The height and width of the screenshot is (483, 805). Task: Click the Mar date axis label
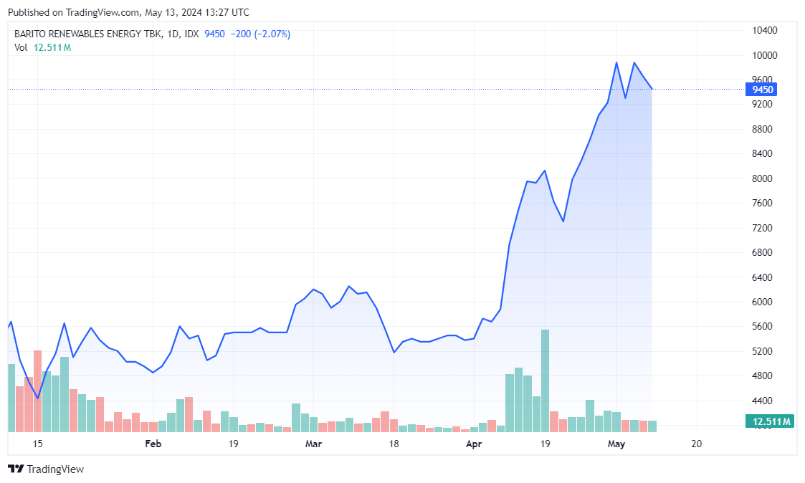313,444
